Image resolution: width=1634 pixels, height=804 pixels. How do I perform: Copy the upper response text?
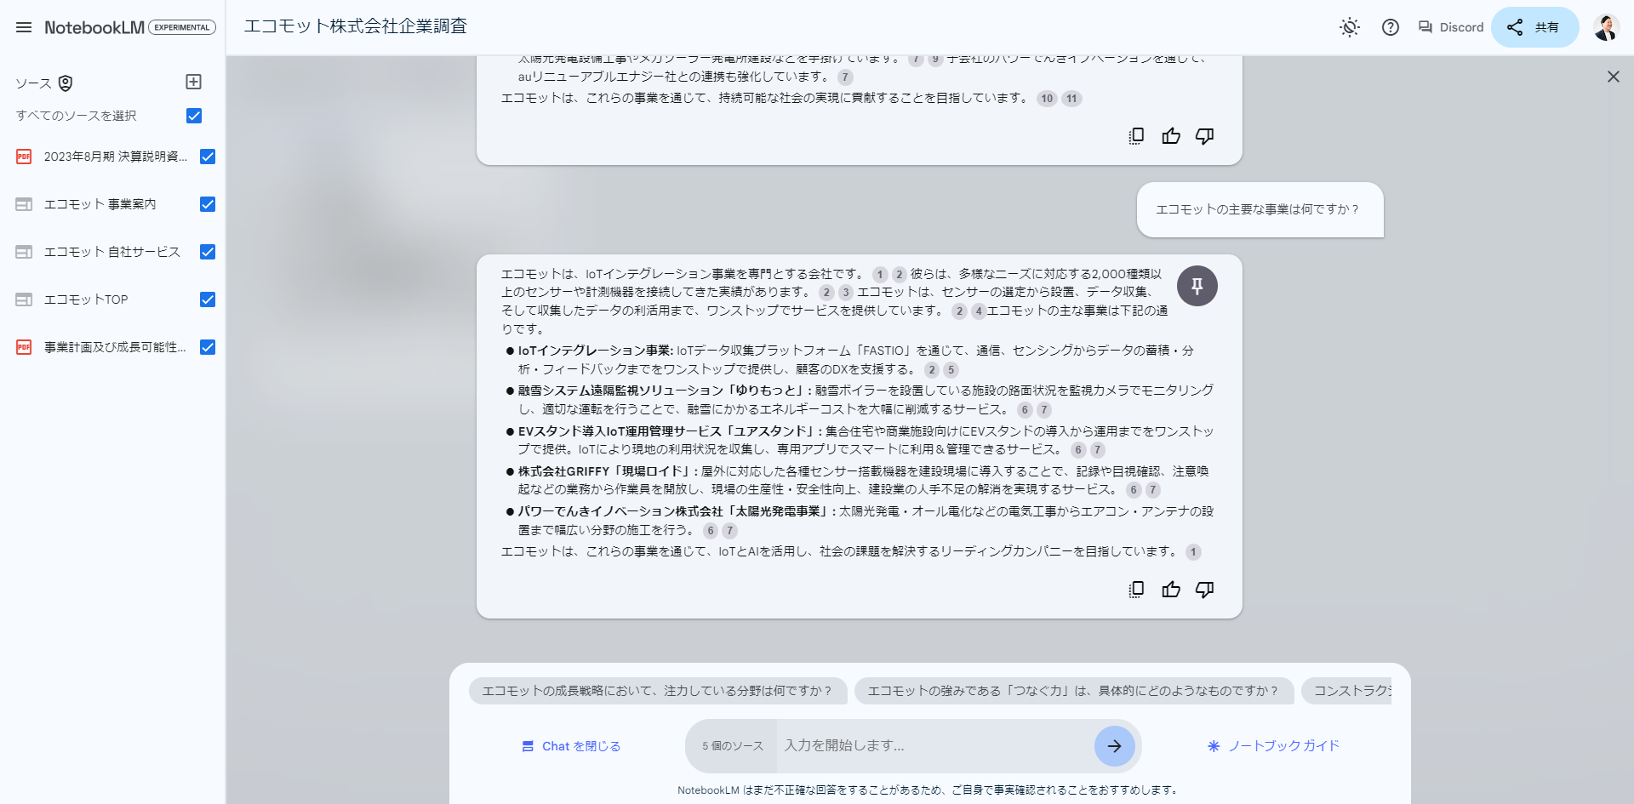pos(1136,136)
